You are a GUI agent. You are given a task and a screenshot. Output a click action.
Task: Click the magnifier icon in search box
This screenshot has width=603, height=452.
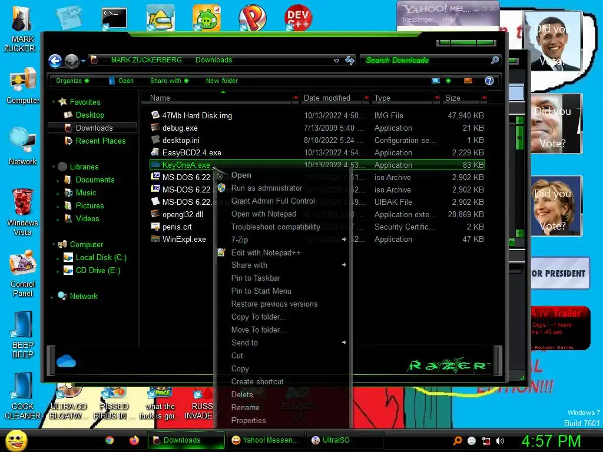[x=495, y=60]
